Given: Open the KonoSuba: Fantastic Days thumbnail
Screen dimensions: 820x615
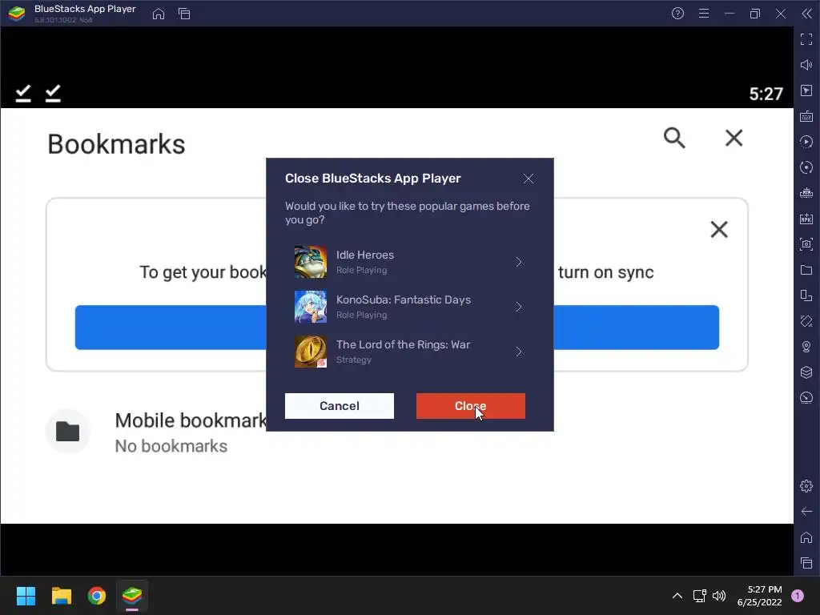Looking at the screenshot, I should coord(311,307).
